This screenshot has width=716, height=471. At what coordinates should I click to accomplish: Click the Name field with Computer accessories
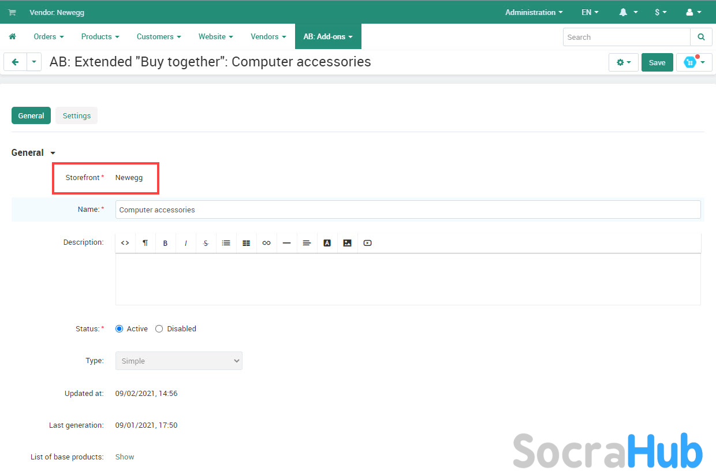pos(408,210)
